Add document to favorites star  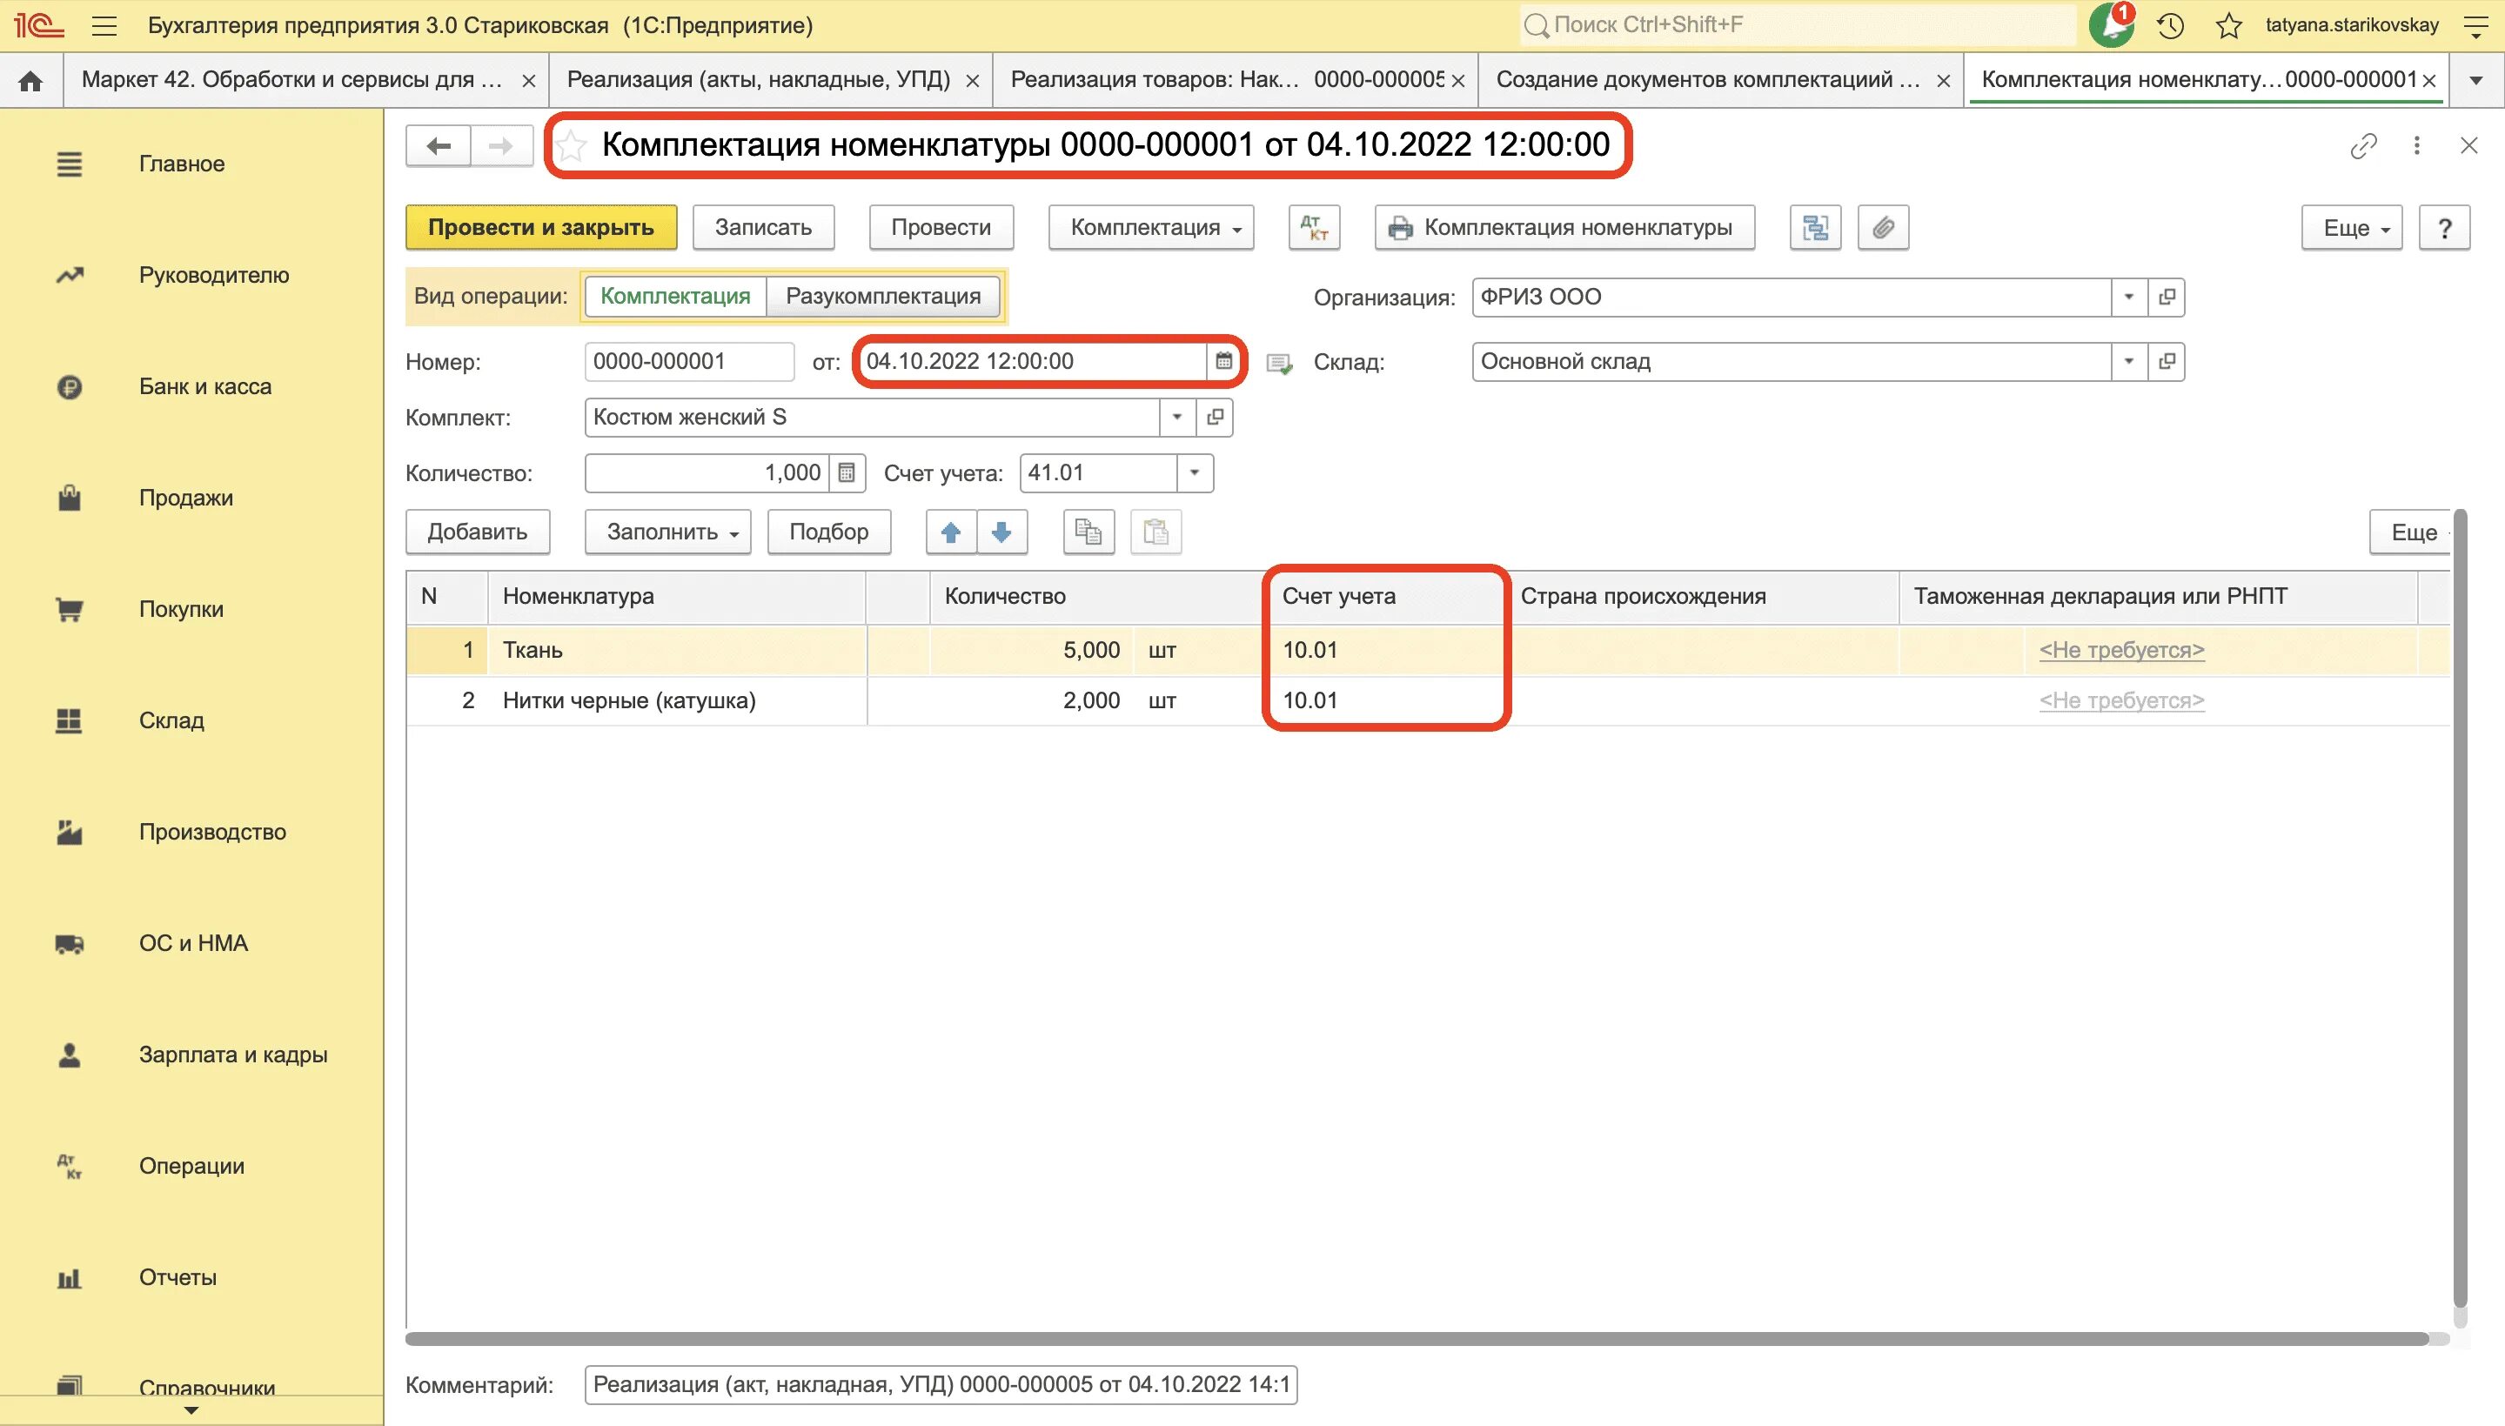pyautogui.click(x=572, y=146)
